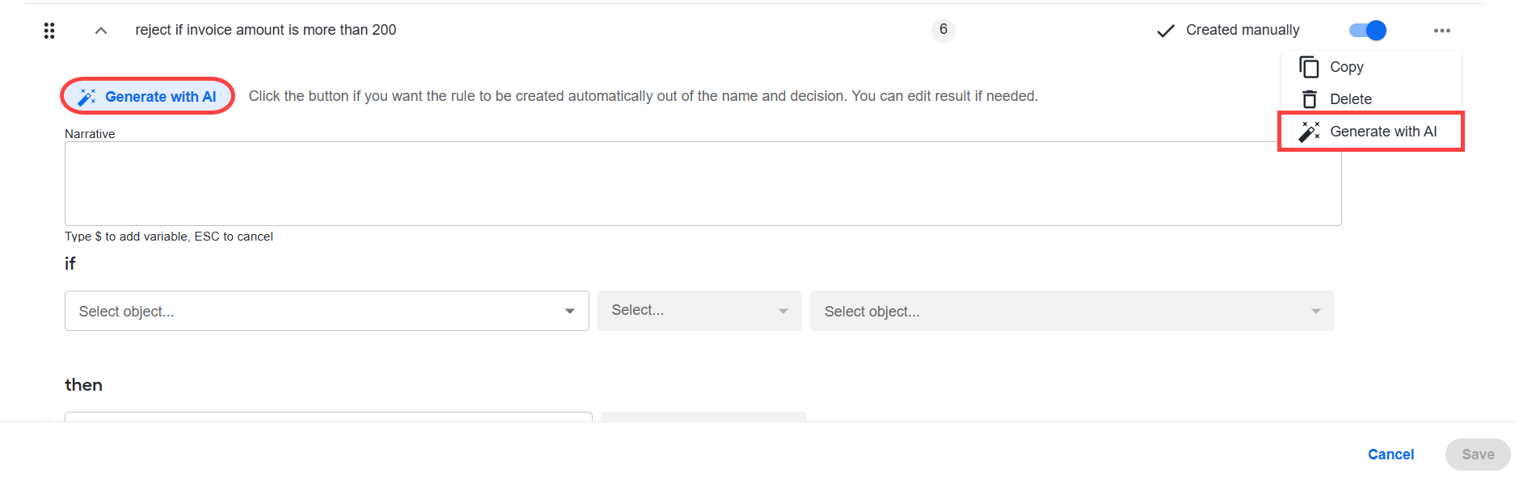
Task: Click the Delete trash icon
Action: 1309,99
